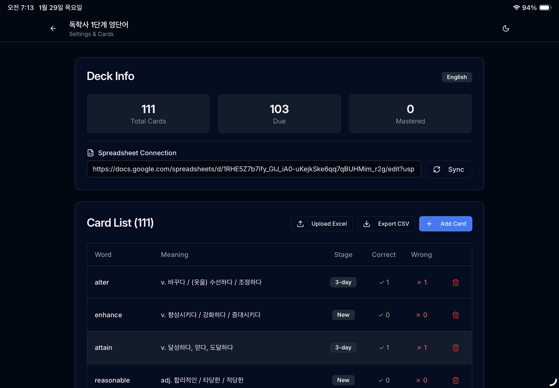Click the Spreadsheet Connection document icon
Image resolution: width=559 pixels, height=388 pixels.
(90, 153)
